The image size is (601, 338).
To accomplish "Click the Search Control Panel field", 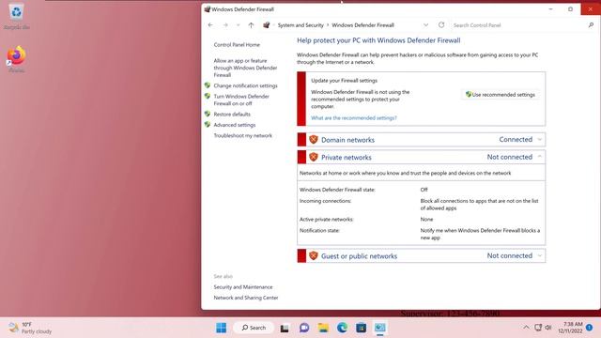I will [519, 25].
